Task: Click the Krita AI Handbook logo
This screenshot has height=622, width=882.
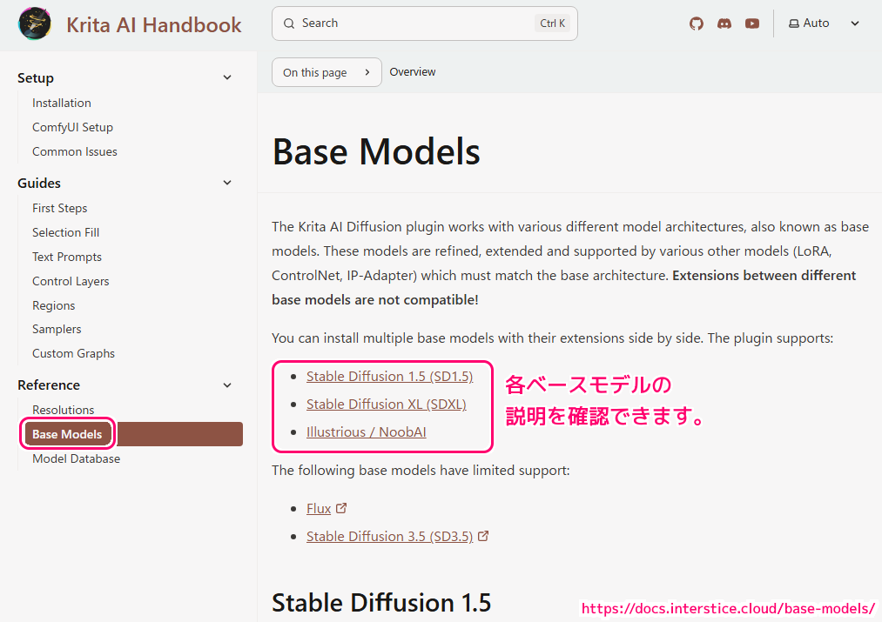Action: pyautogui.click(x=35, y=23)
